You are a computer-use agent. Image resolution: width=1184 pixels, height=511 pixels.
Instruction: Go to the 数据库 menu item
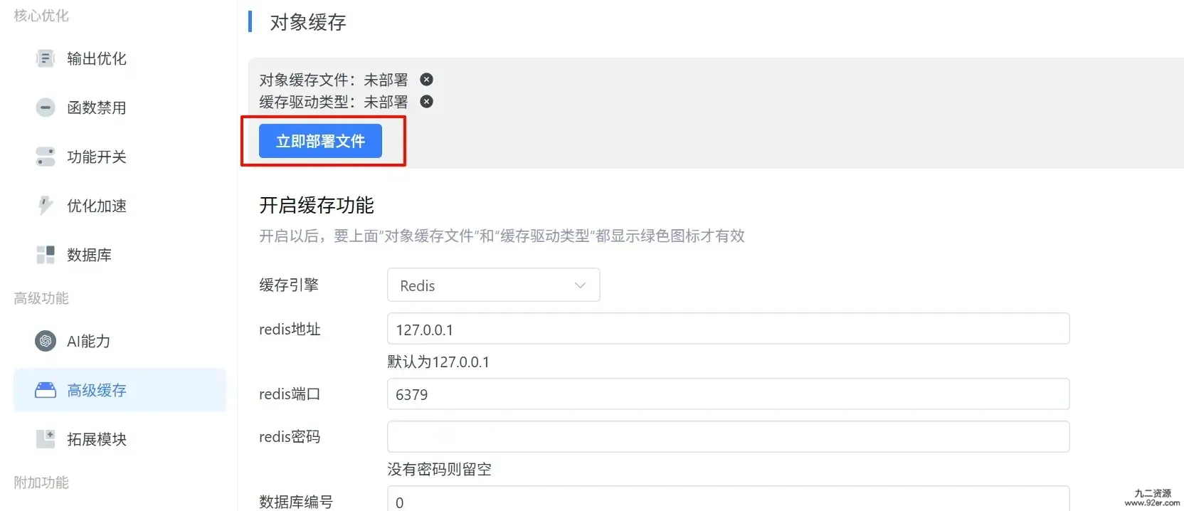tap(89, 255)
